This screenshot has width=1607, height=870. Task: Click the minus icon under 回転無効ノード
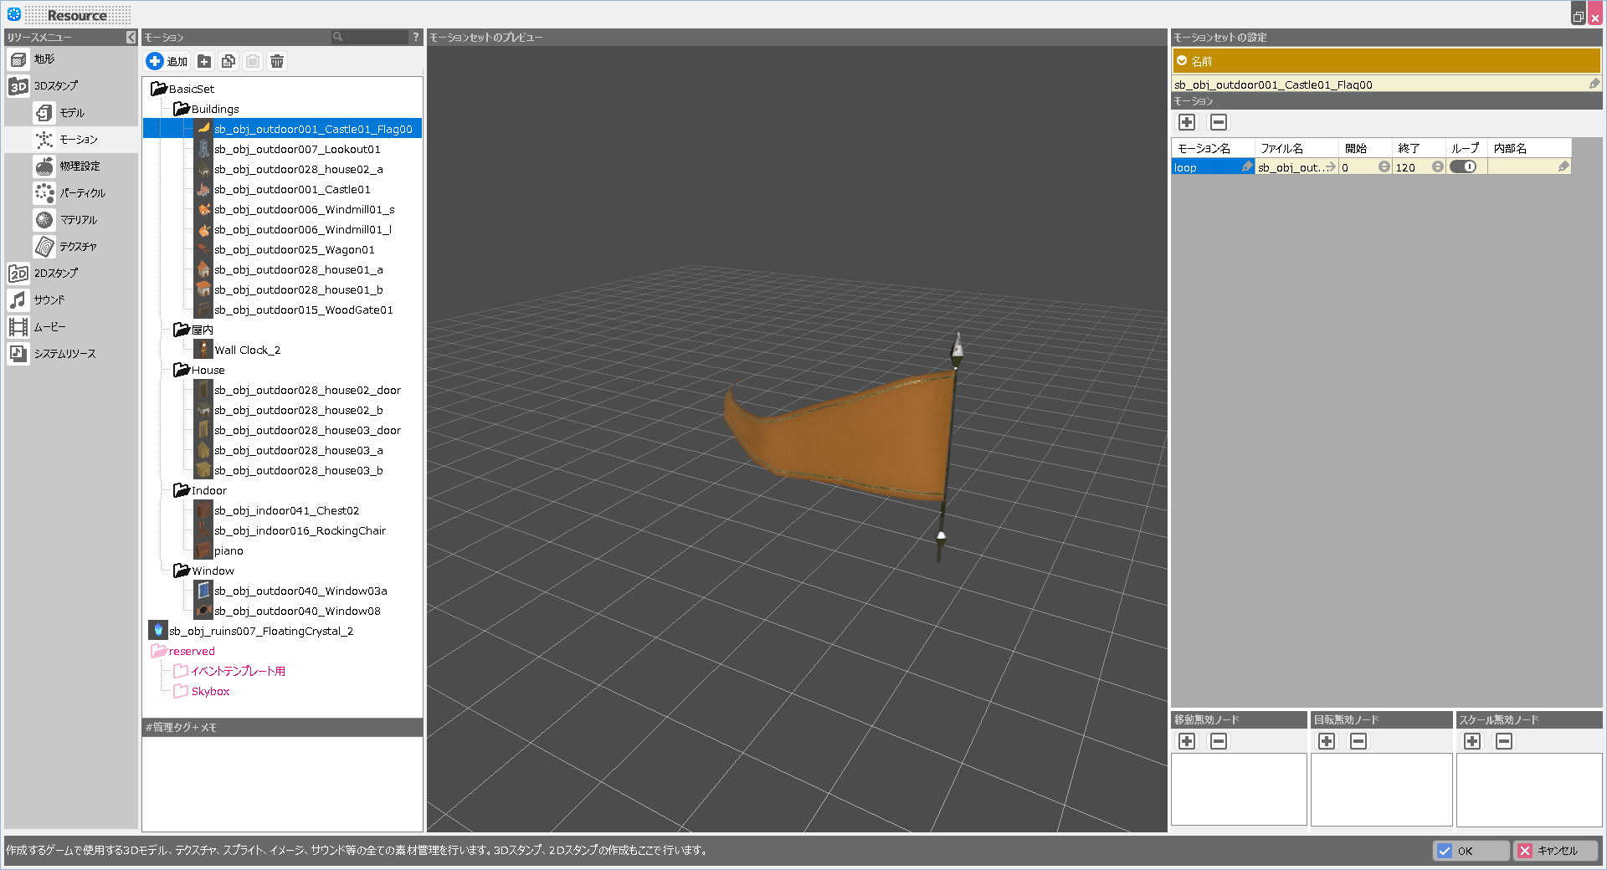[1358, 741]
